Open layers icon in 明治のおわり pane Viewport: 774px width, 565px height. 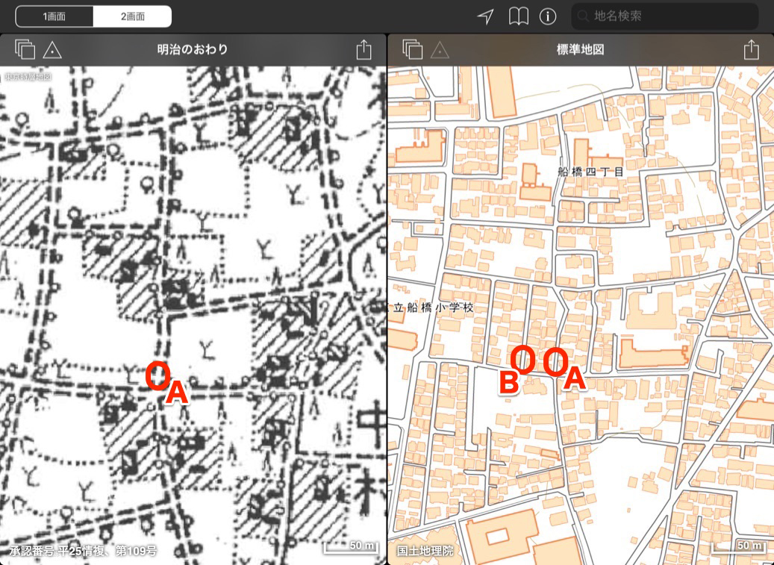point(25,50)
